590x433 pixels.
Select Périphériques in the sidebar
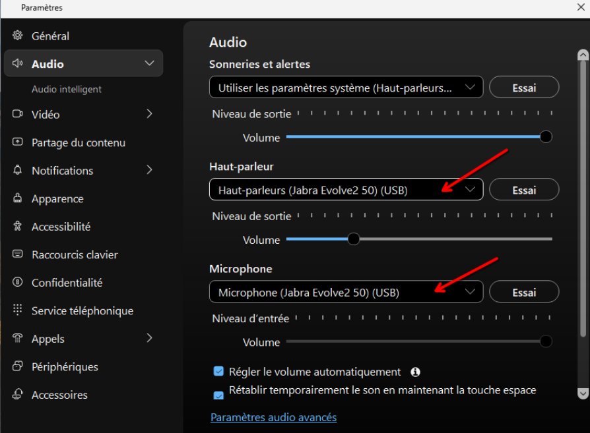coord(83,366)
